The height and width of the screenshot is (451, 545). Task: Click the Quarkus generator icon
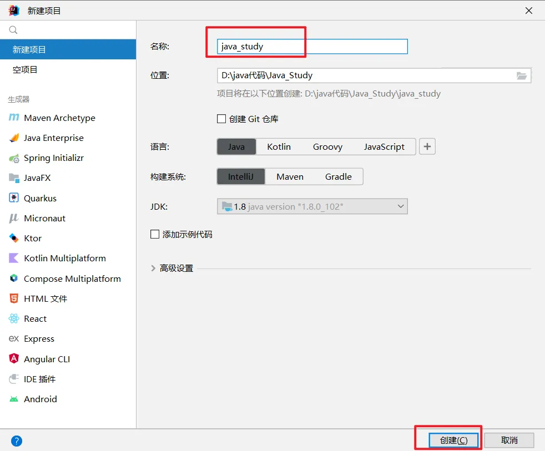click(13, 198)
